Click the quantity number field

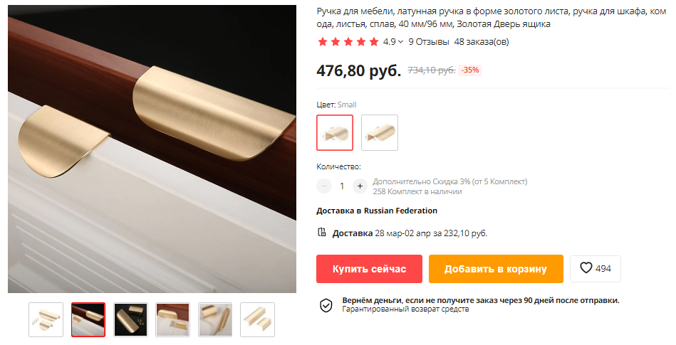pos(342,186)
